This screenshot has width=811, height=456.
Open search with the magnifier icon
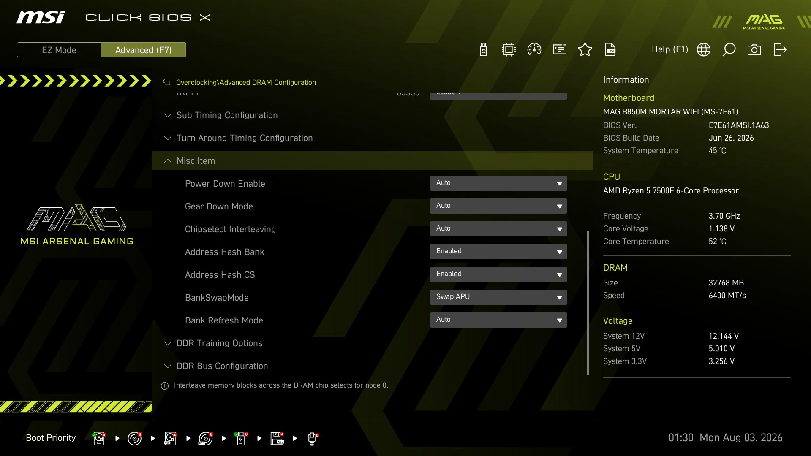[729, 50]
